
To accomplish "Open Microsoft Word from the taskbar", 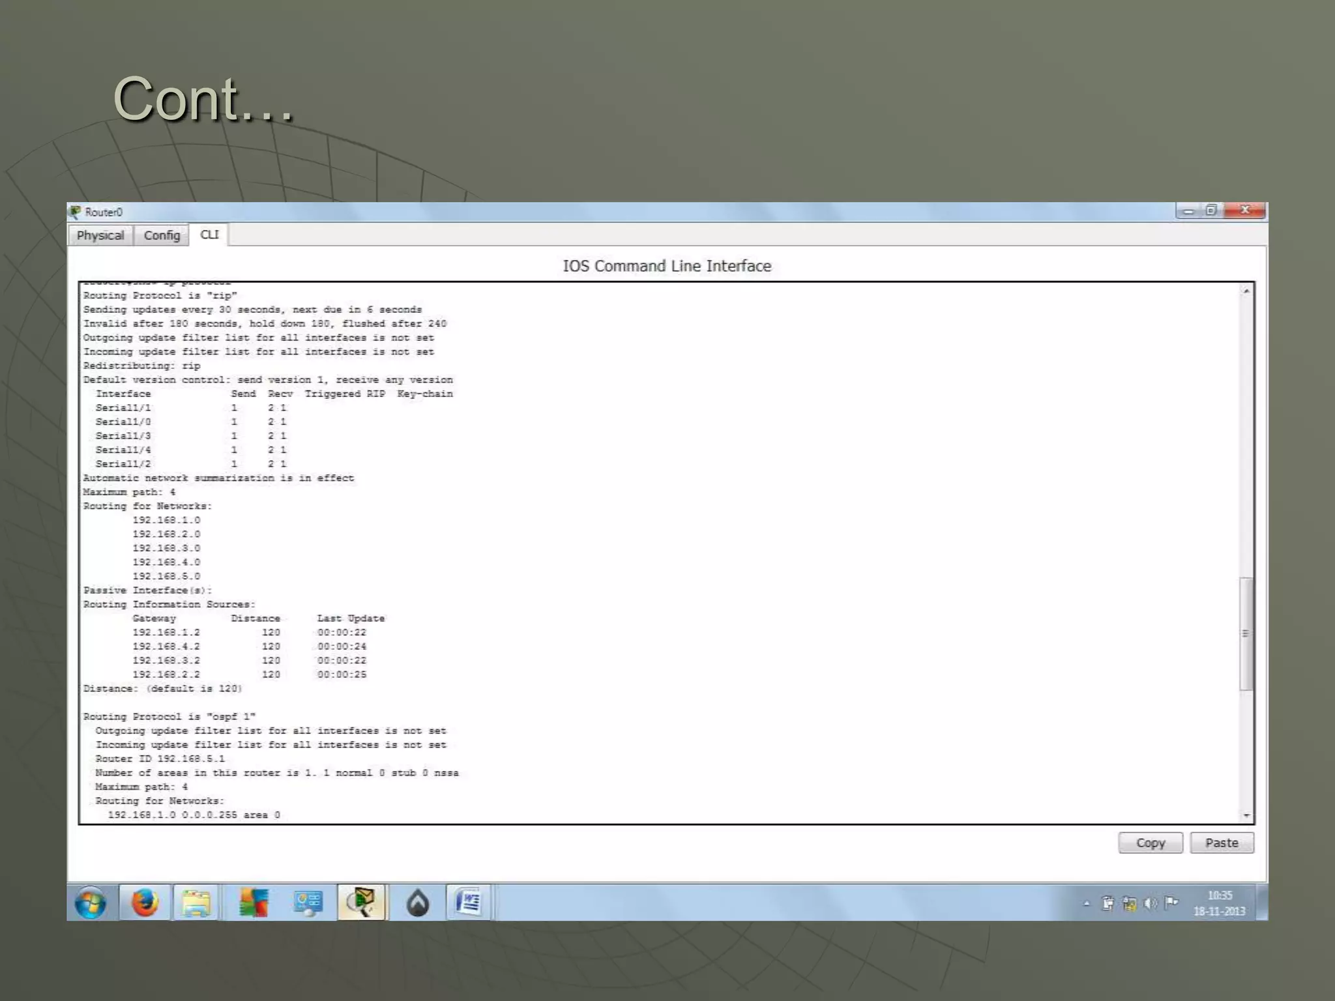I will tap(468, 903).
